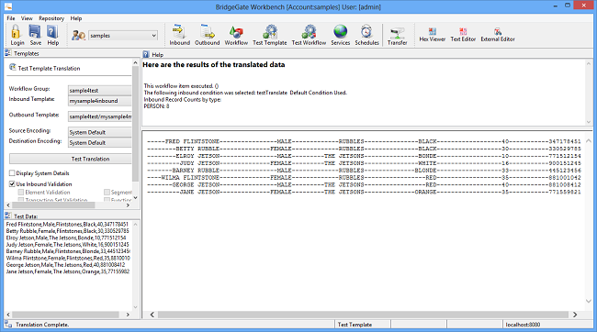This screenshot has width=597, height=332.
Task: Click the Jane Jetson test data line
Action: [68, 271]
